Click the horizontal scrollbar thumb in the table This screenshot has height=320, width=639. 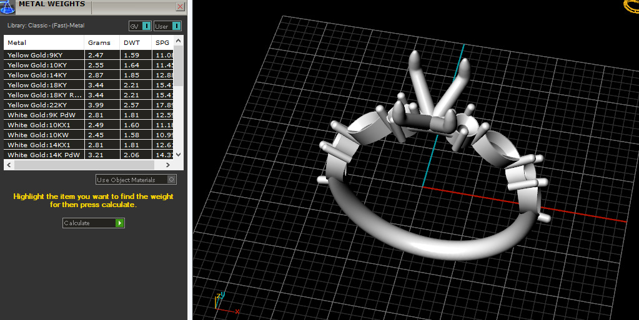click(84, 165)
